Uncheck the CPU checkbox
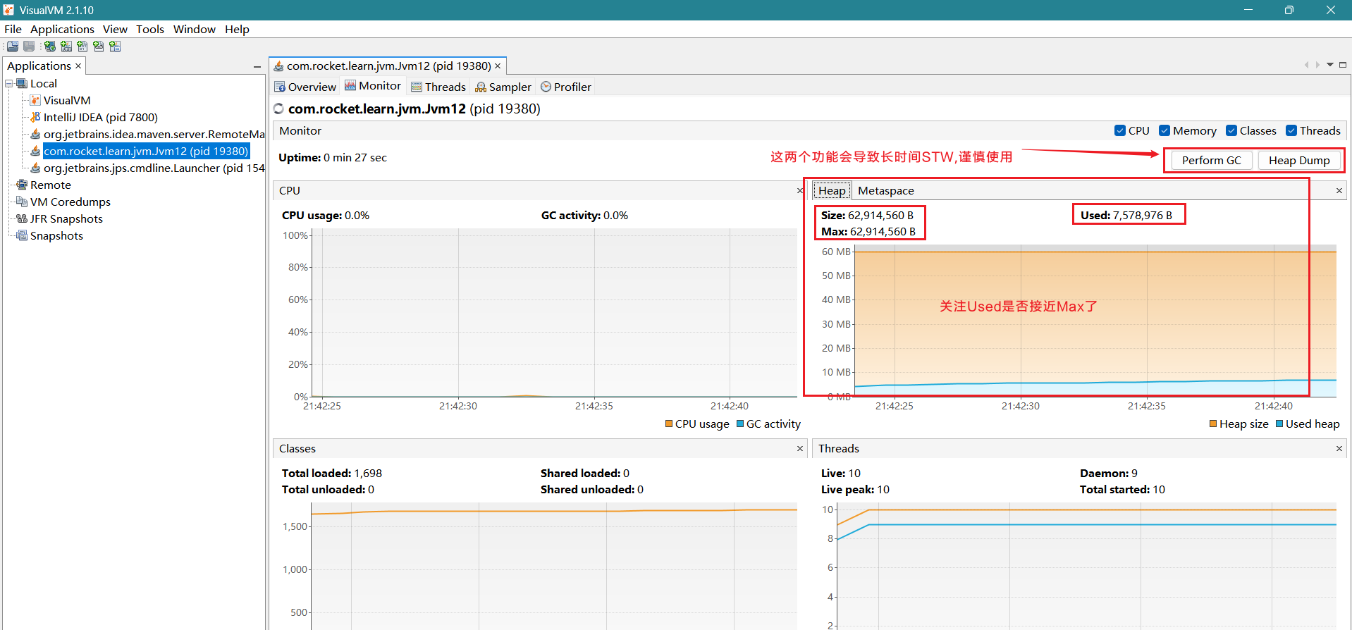Viewport: 1352px width, 630px height. pyautogui.click(x=1119, y=131)
